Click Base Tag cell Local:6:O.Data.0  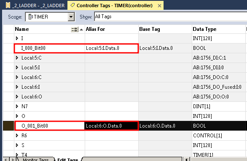[165, 126]
